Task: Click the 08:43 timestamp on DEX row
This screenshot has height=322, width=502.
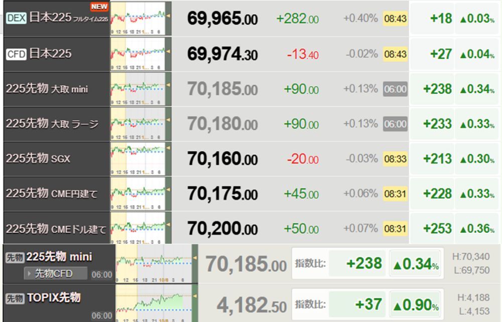Action: click(x=395, y=19)
